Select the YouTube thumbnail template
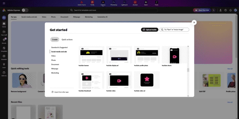 point(91,82)
